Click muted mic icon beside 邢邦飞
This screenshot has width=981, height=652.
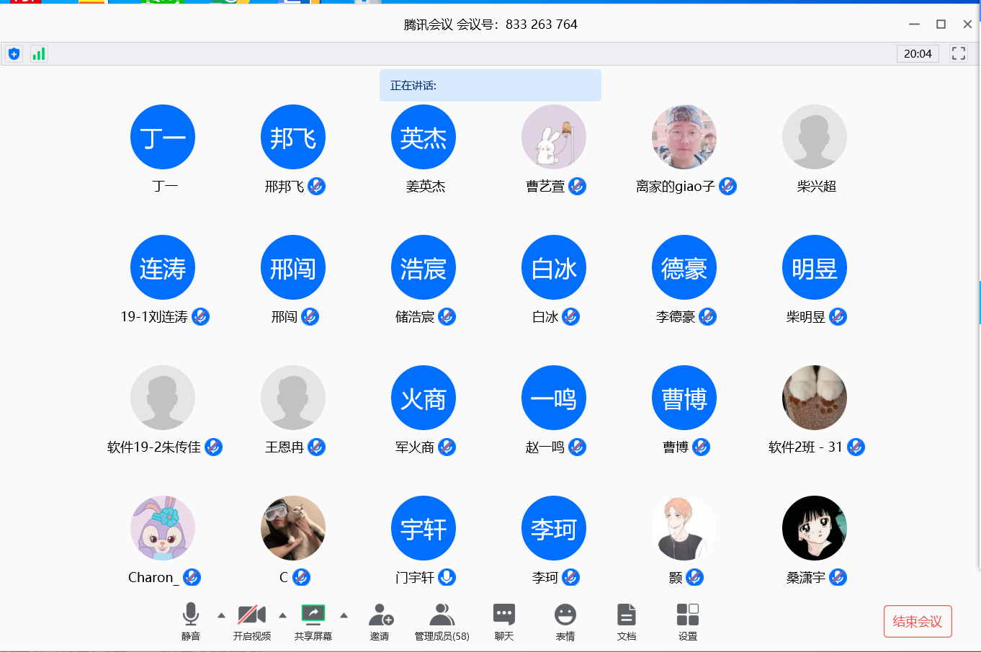(x=317, y=187)
